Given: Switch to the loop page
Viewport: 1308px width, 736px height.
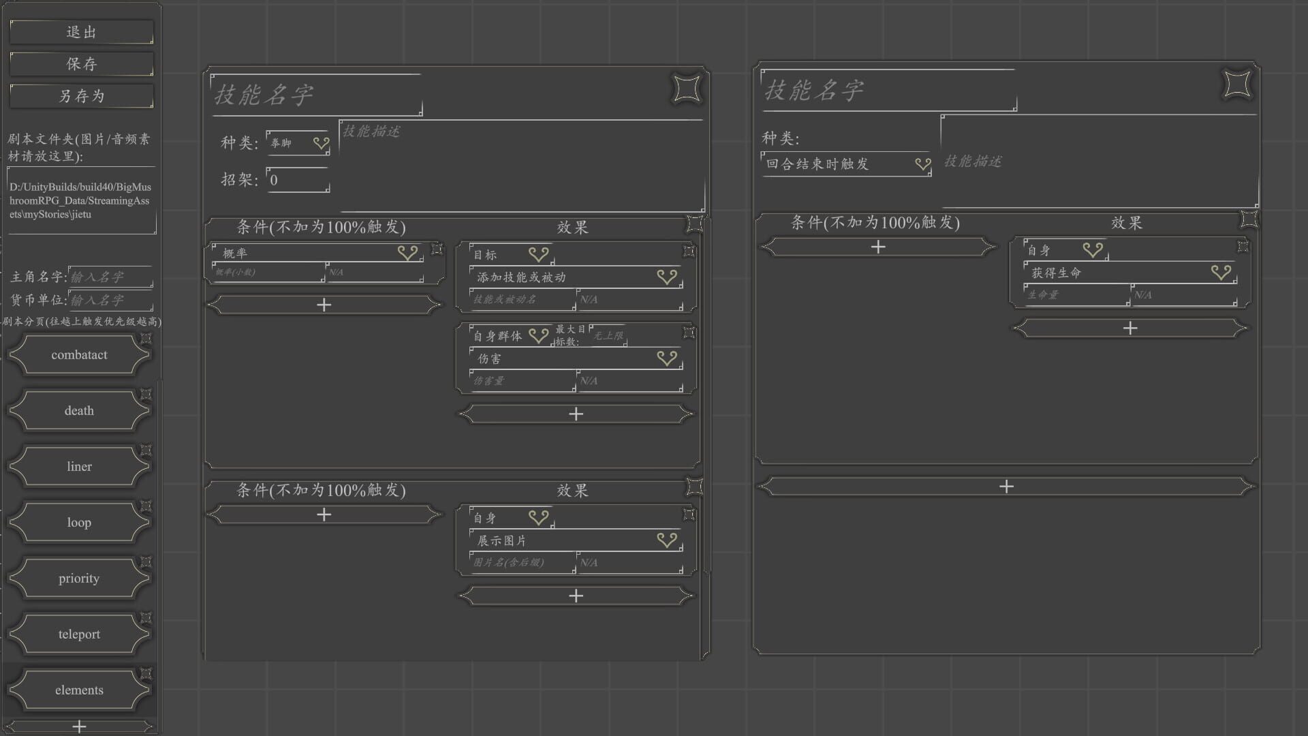Looking at the screenshot, I should coord(79,523).
